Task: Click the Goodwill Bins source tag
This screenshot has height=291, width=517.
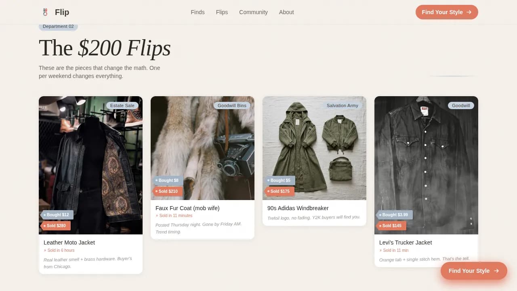Action: pos(232,105)
